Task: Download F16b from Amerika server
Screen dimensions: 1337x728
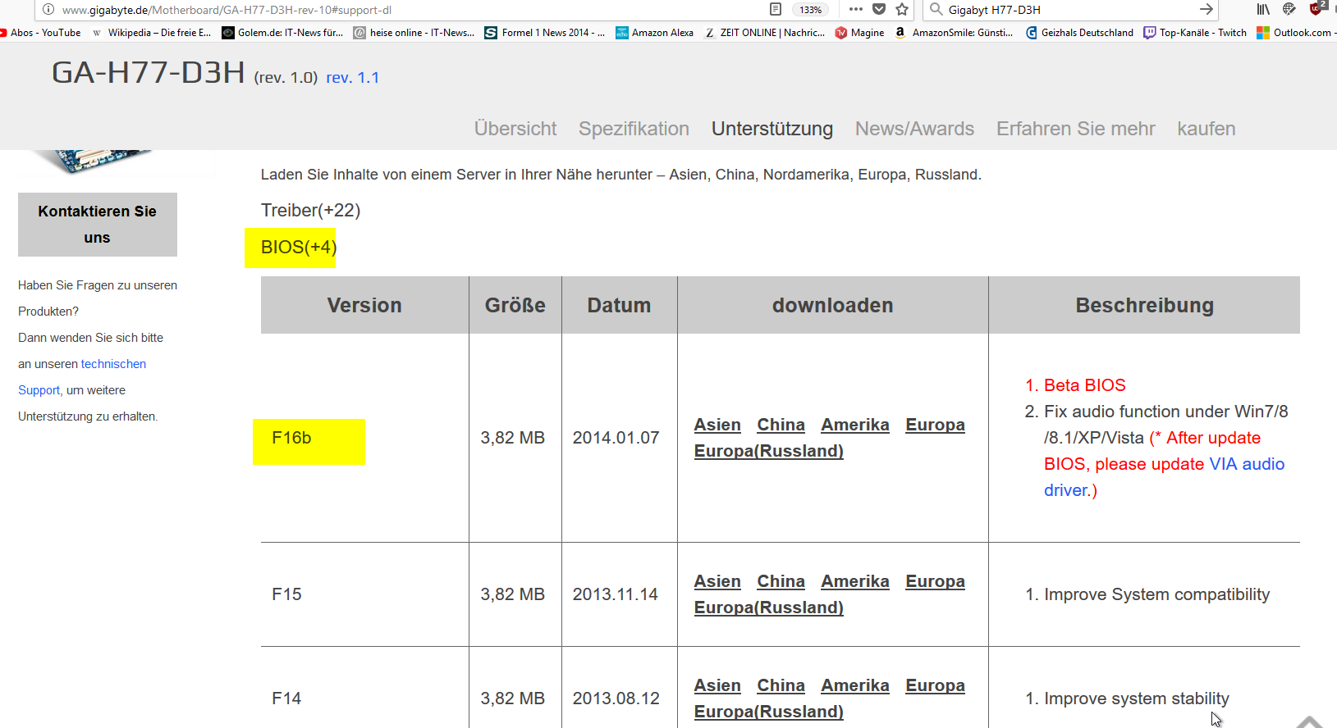Action: [x=855, y=425]
